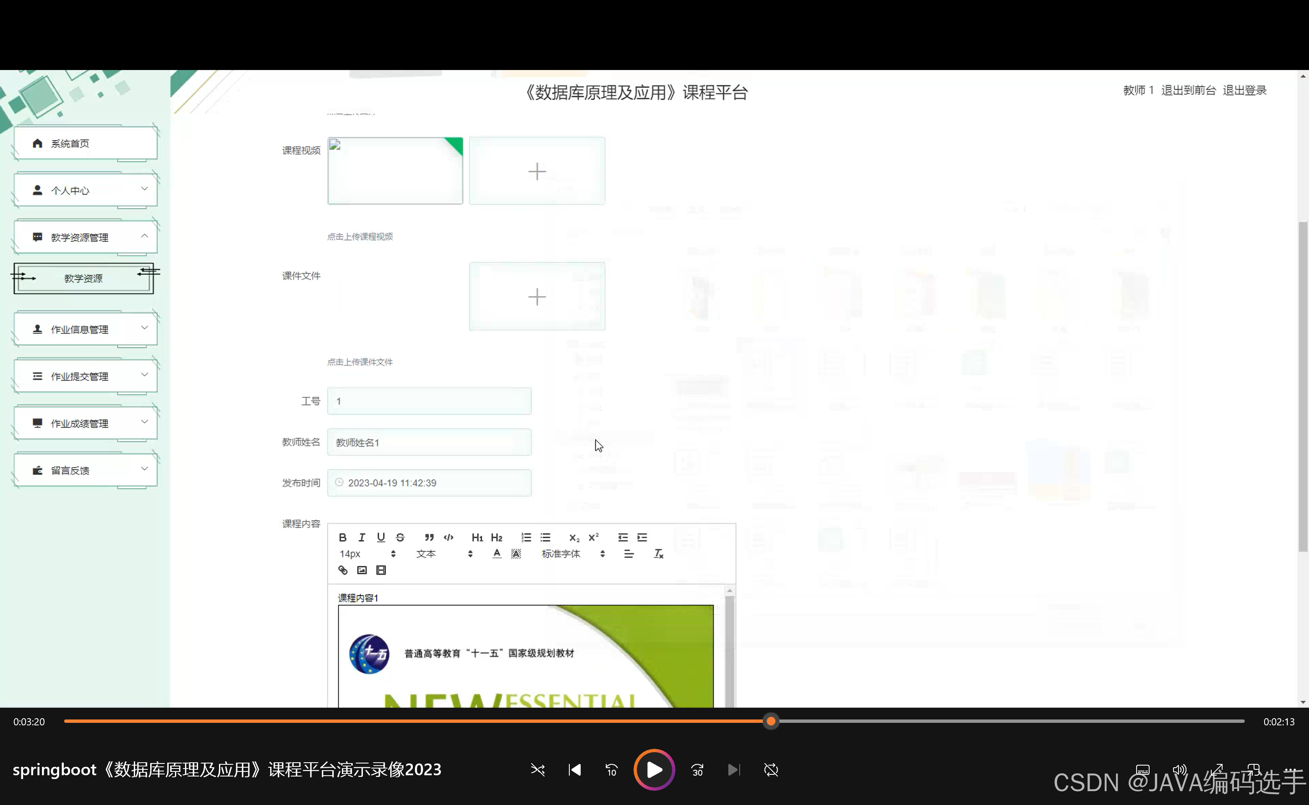Clear text formatting with the Tx icon

(659, 554)
